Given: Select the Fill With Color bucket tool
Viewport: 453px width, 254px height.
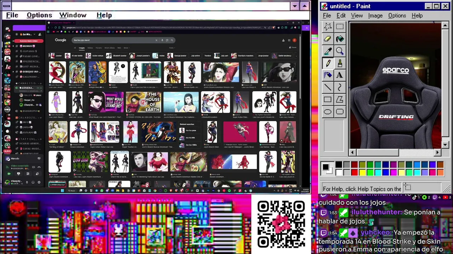Looking at the screenshot, I should (x=340, y=39).
